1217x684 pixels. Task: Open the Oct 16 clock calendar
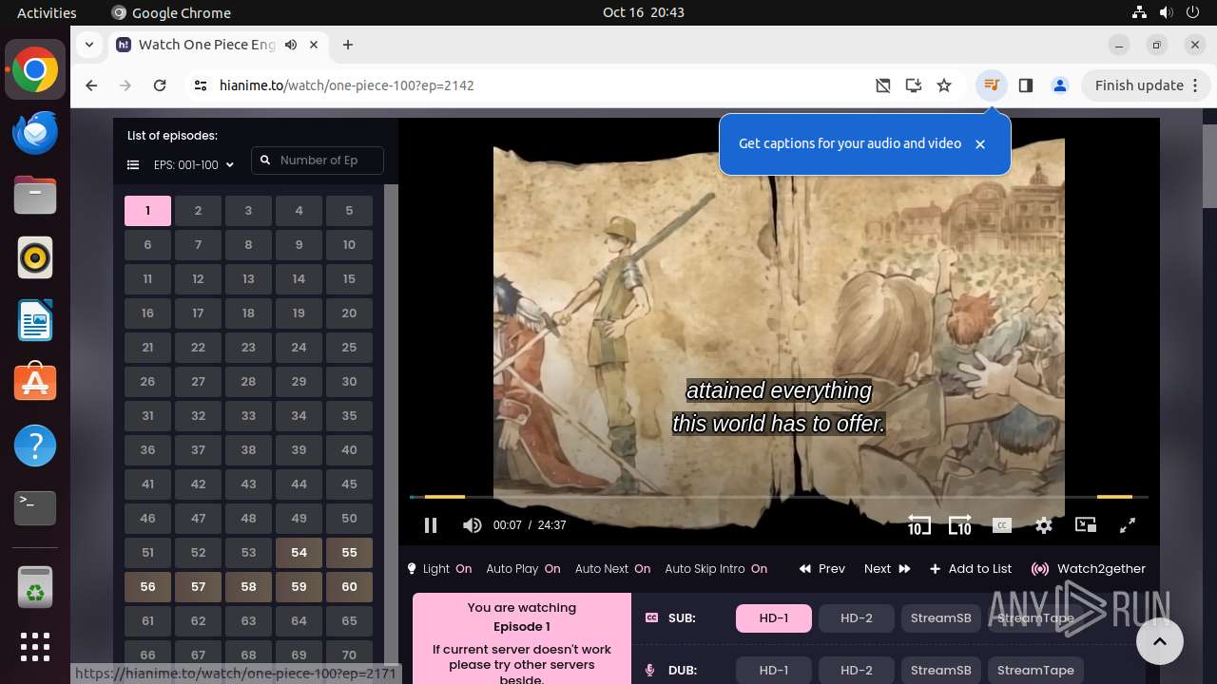[x=643, y=12]
